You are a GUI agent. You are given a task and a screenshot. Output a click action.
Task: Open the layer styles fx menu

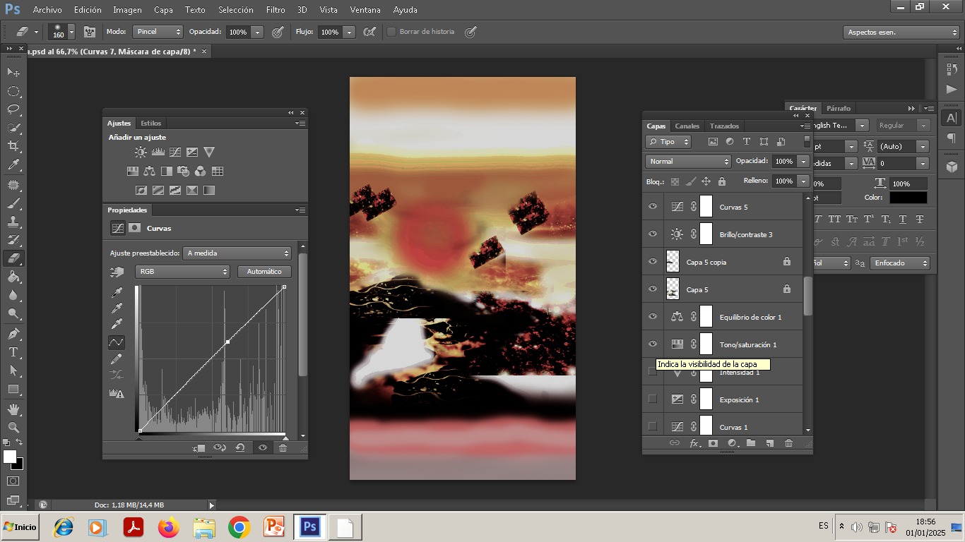(x=694, y=443)
